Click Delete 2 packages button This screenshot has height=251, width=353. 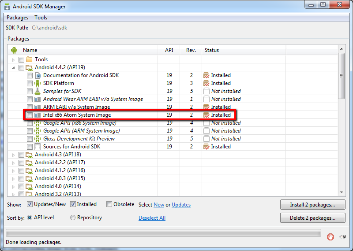pos(312,218)
